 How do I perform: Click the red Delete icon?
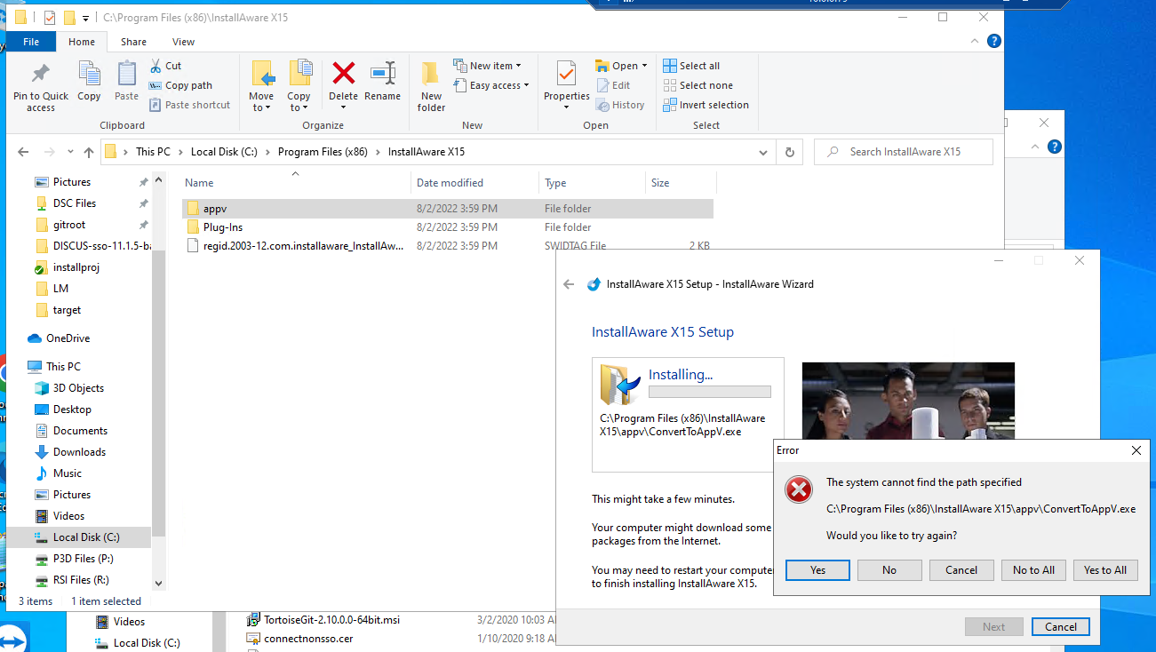point(343,73)
